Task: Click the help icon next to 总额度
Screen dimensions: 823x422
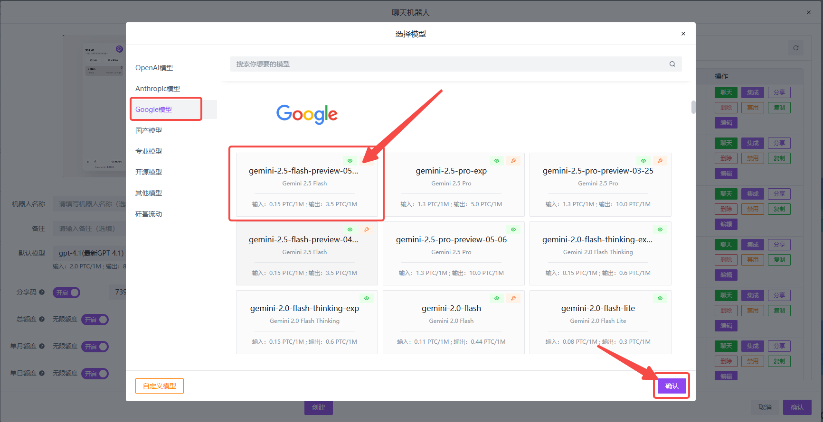Action: tap(42, 319)
